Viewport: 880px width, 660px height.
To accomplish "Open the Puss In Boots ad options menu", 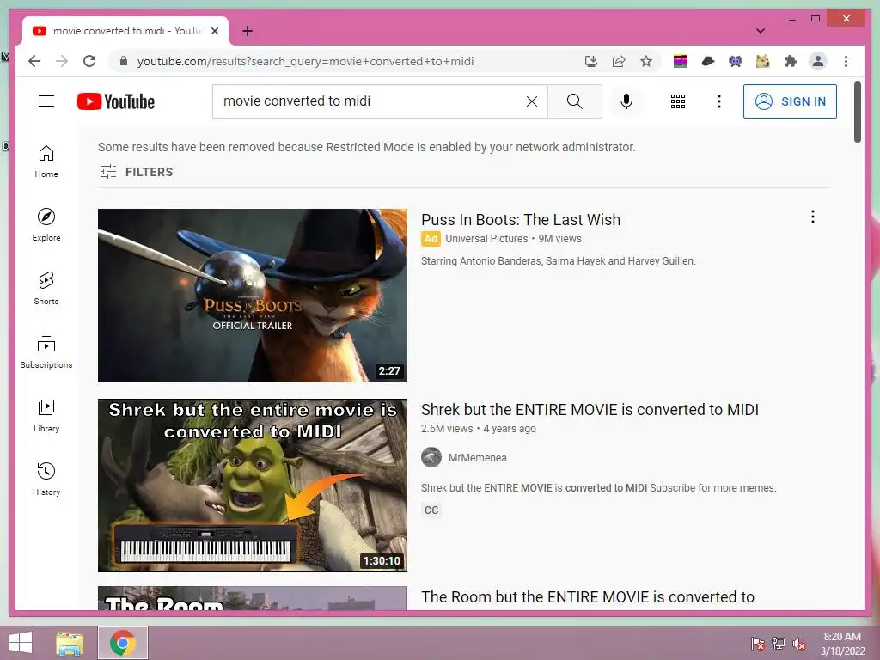I will [813, 217].
